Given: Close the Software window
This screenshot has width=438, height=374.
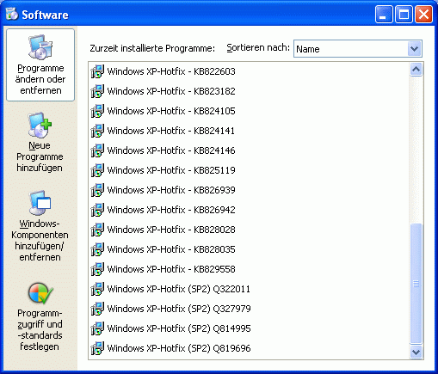Looking at the screenshot, I should tap(423, 14).
